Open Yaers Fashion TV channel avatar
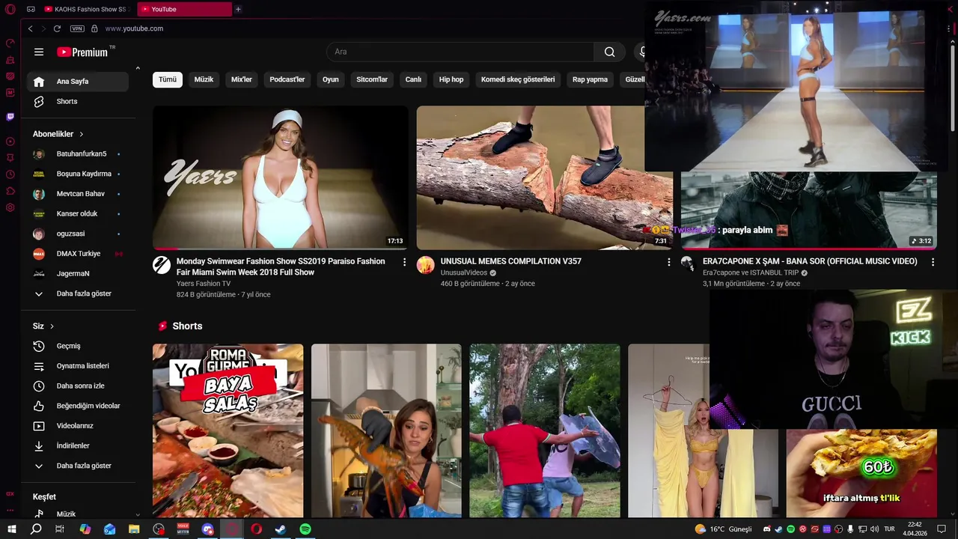 [x=162, y=265]
